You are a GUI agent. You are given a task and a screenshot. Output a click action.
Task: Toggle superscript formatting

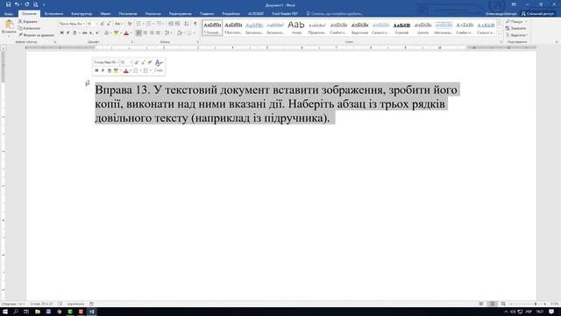click(x=97, y=32)
